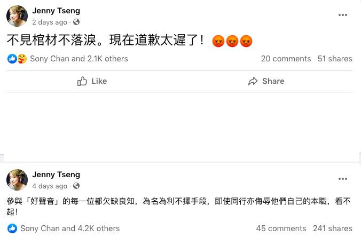Image resolution: width=361 pixels, height=237 pixels.
Task: Open the first post's three-dot options menu
Action: tap(343, 15)
